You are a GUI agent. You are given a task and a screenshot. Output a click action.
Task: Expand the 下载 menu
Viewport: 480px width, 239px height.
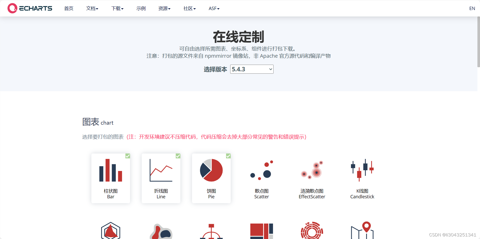[117, 8]
